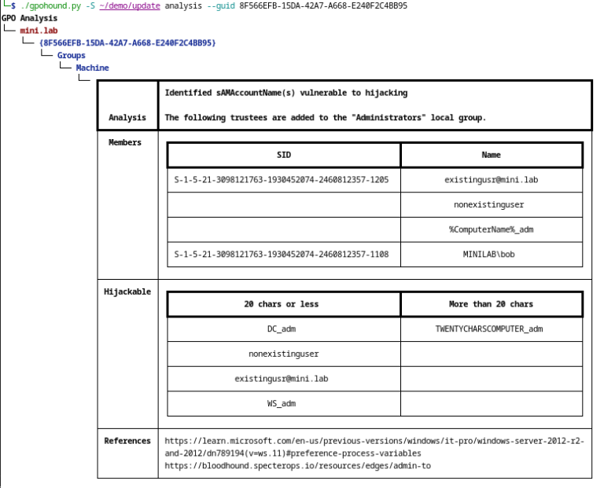This screenshot has width=604, height=488.
Task: Click the SID column header
Action: tap(284, 155)
